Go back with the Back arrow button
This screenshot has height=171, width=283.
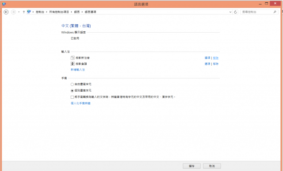coord(6,12)
